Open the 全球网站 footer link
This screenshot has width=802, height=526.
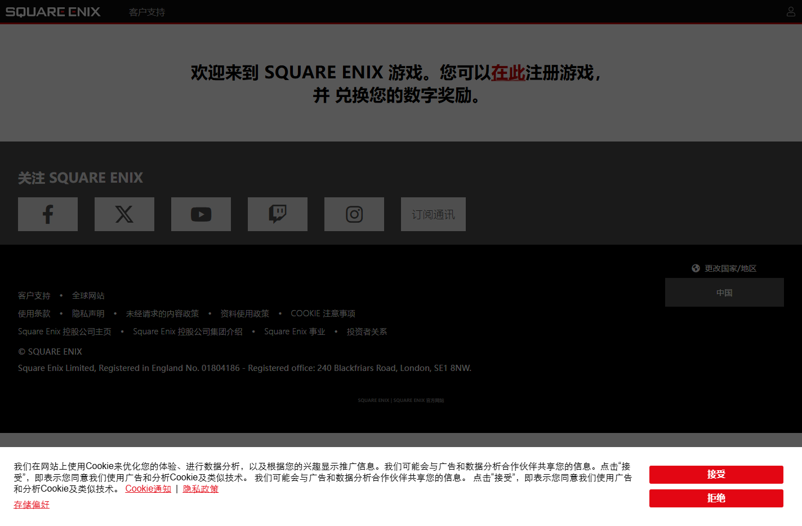[x=88, y=295]
